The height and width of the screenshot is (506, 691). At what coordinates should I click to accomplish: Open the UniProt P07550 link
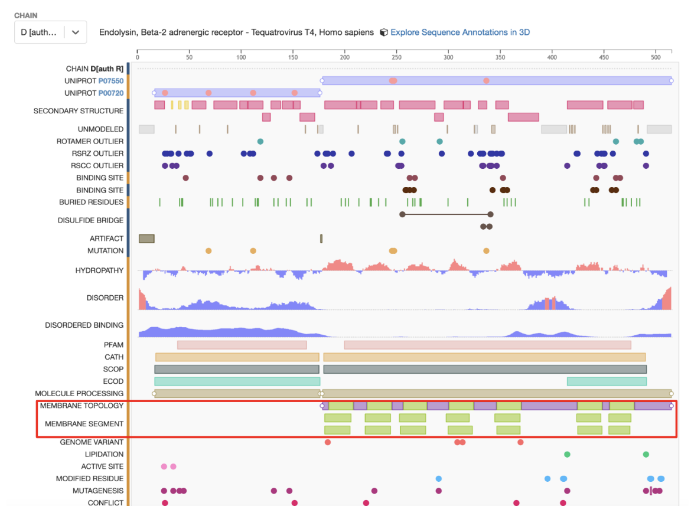pos(110,81)
